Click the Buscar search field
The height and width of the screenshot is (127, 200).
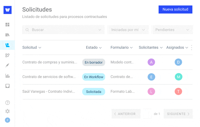[63, 30]
